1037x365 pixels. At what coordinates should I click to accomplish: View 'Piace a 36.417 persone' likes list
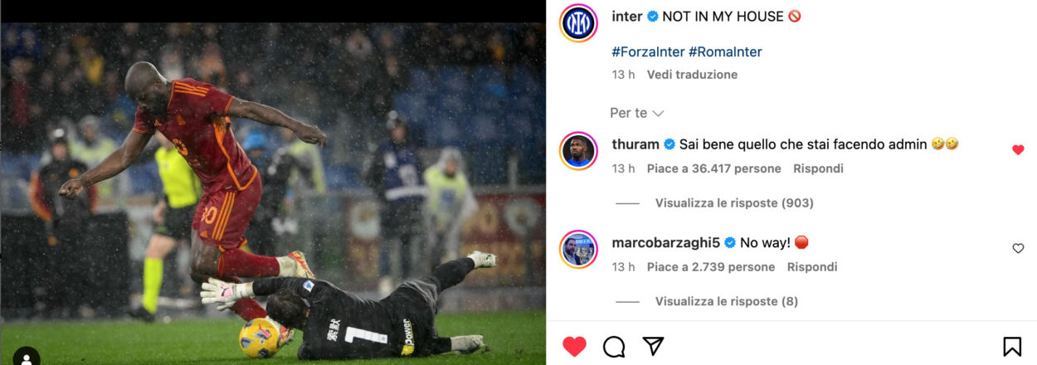[714, 168]
